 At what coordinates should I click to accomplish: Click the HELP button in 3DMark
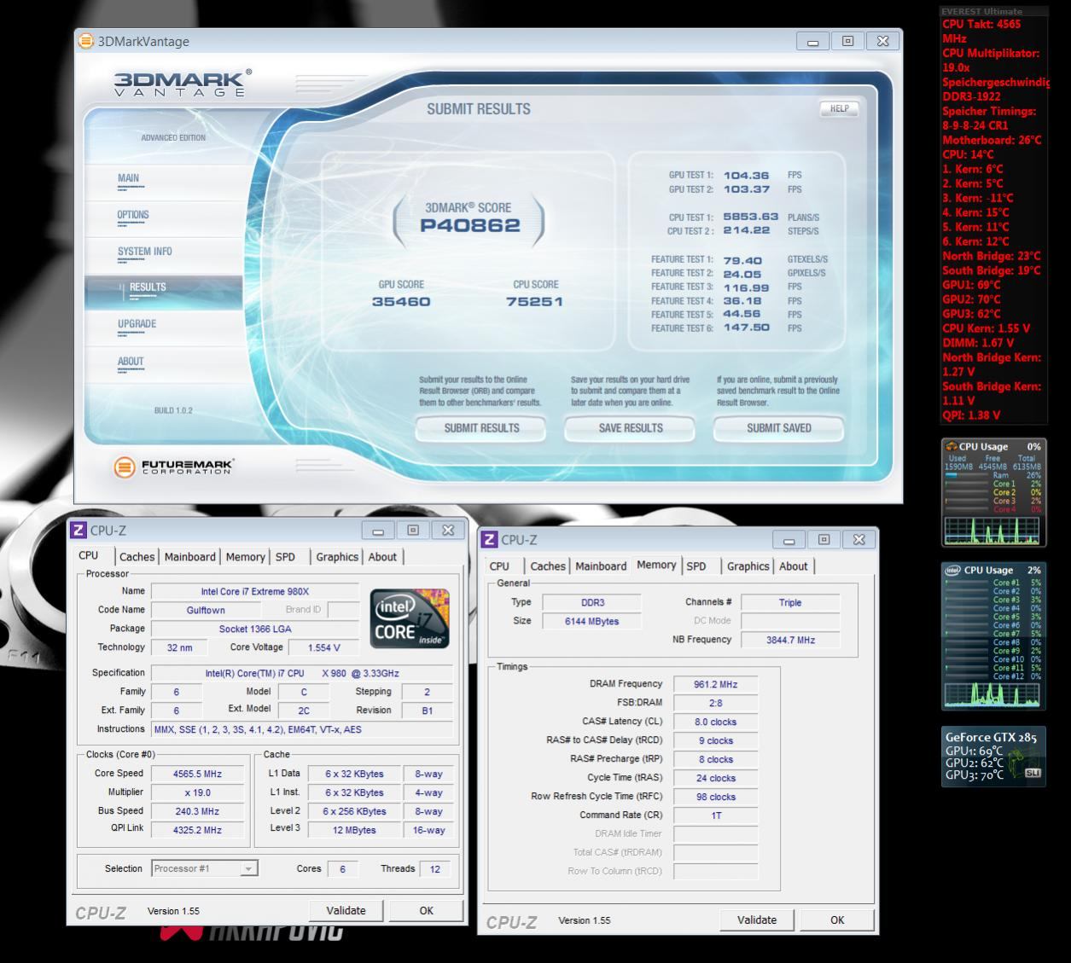coord(839,108)
